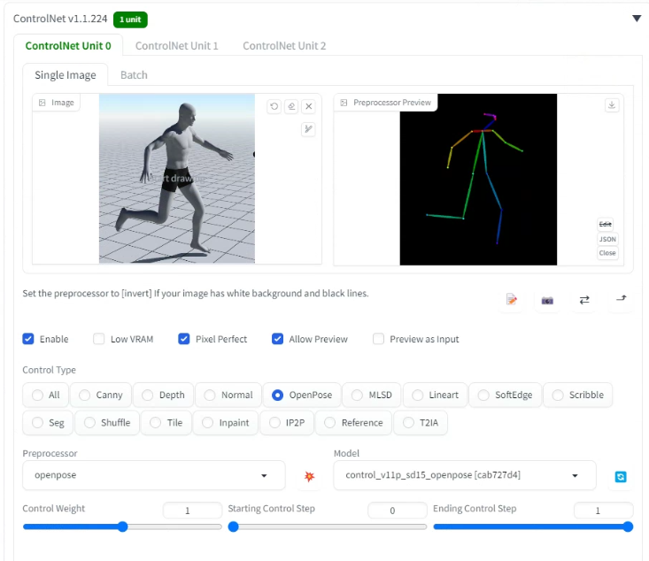Select the MLSD control type
This screenshot has width=649, height=561.
[372, 396]
